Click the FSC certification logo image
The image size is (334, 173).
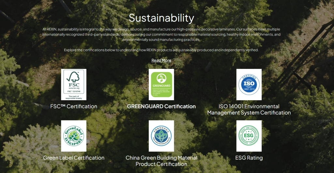74,84
